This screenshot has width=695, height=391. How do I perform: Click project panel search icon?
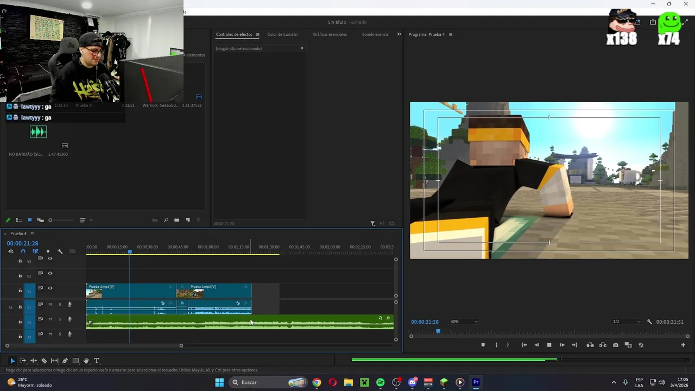166,220
